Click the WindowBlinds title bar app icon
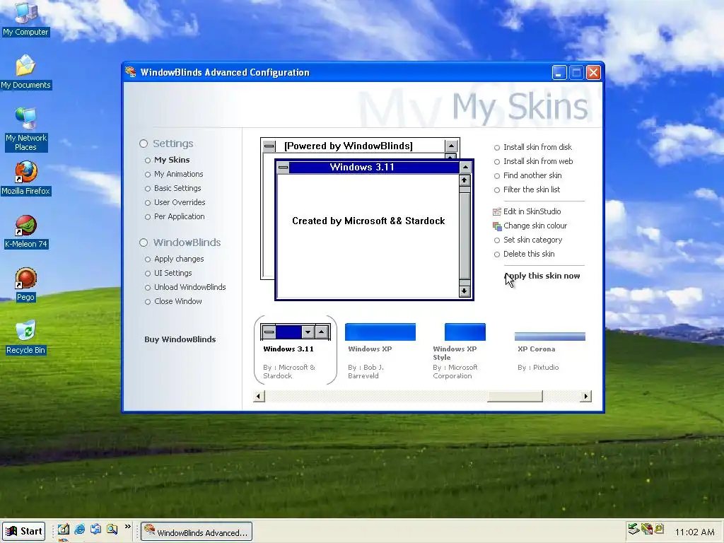 coord(131,72)
